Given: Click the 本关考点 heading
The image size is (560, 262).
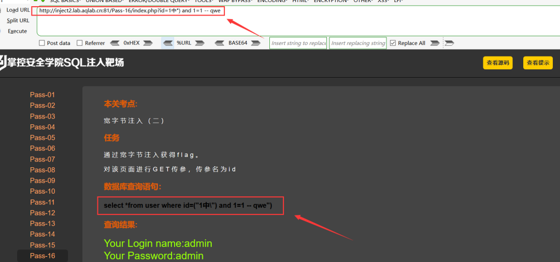Looking at the screenshot, I should tap(120, 104).
